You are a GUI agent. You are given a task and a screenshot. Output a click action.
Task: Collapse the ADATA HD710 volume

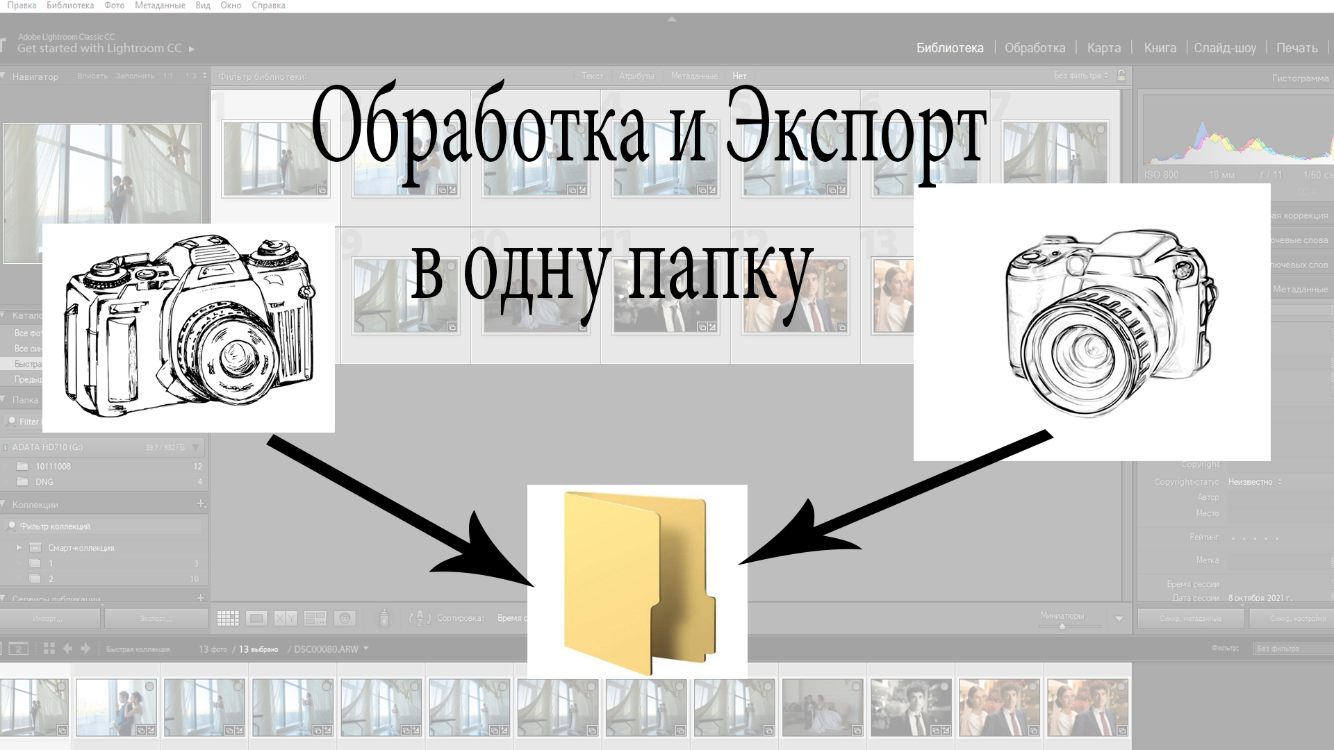pos(195,447)
